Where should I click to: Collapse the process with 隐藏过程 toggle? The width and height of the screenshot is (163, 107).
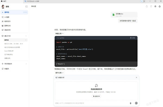[x=59, y=34]
